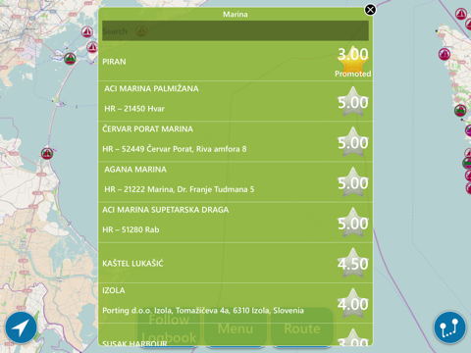This screenshot has height=353, width=471.
Task: Click the marina marker with green boat
Action: click(x=70, y=59)
